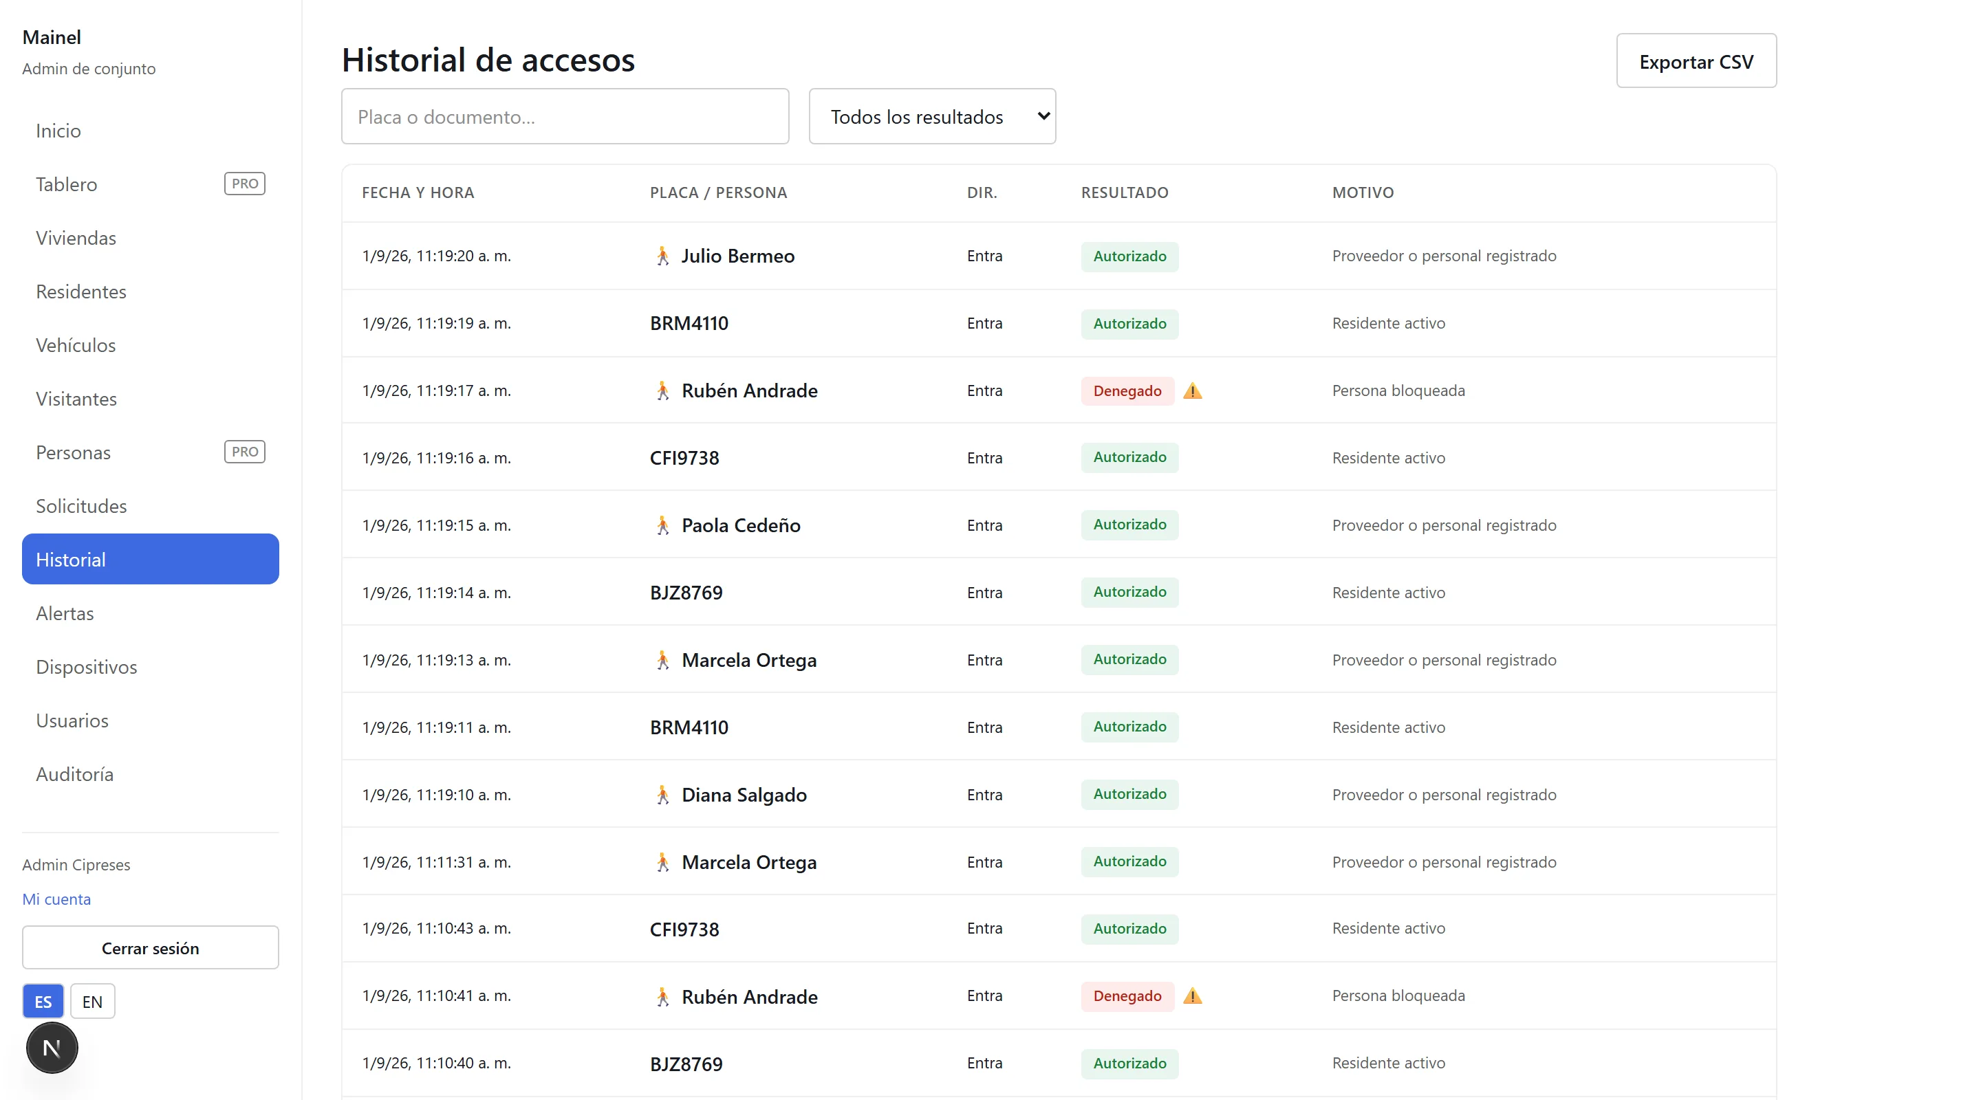Open Viviendas in sidebar
The image size is (1981, 1100).
pos(150,239)
